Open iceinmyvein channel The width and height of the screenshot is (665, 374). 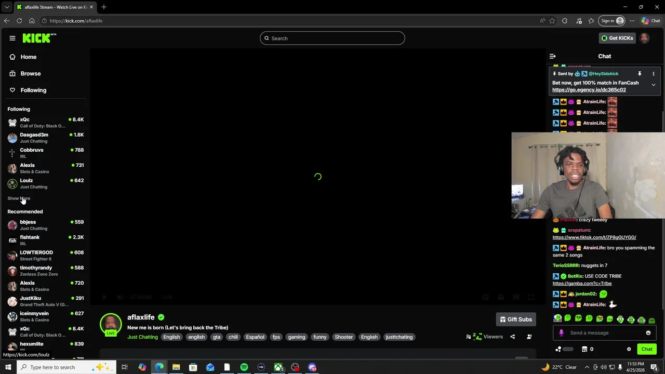pos(46,316)
